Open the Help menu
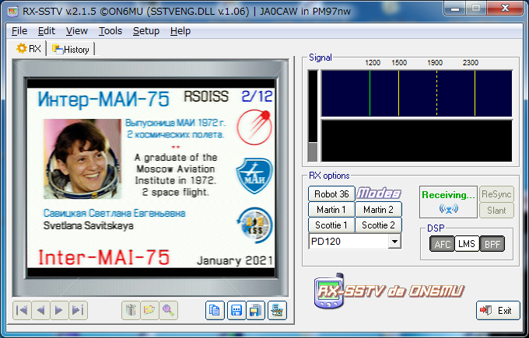This screenshot has width=529, height=338. [x=180, y=31]
